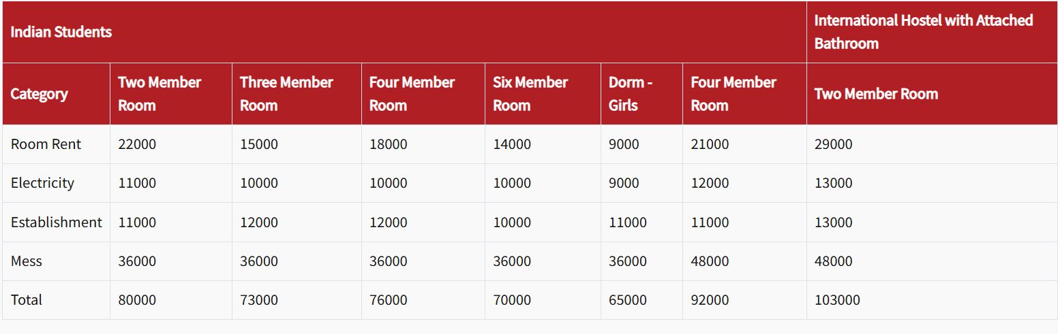Select the 80000 total cell
The image size is (1058, 334).
(137, 300)
